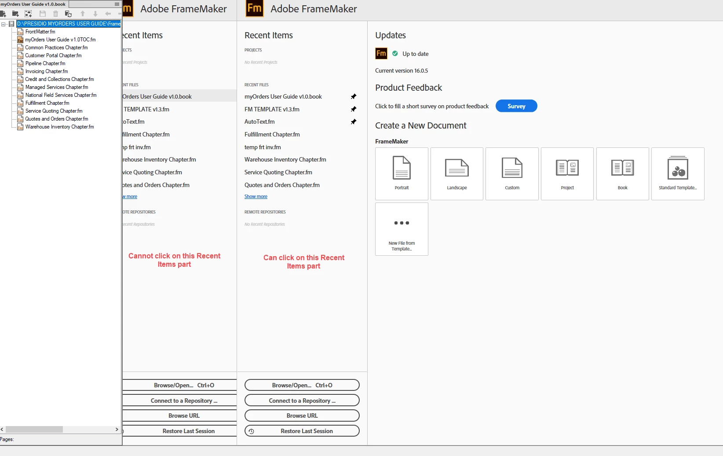Screen dimensions: 723x456
Task: Click the clock icon on Restore Last Session
Action: tap(252, 431)
